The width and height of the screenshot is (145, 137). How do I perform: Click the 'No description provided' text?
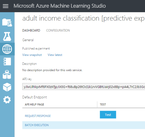coord(52,70)
